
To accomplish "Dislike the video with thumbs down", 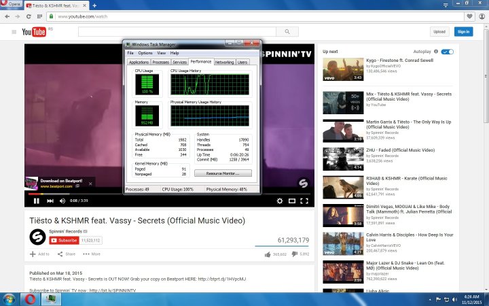I will coord(294,254).
